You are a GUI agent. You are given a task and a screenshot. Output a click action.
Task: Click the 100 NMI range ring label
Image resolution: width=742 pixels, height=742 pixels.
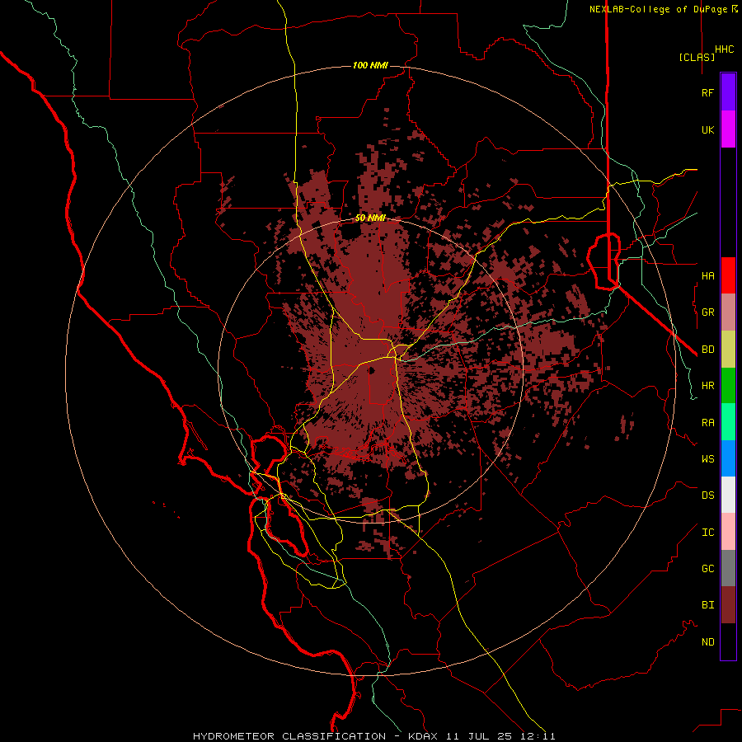pos(370,65)
